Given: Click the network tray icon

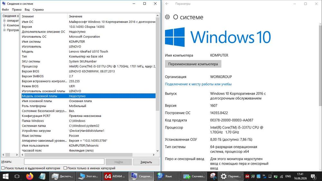Looking at the screenshot, I should [253, 176].
